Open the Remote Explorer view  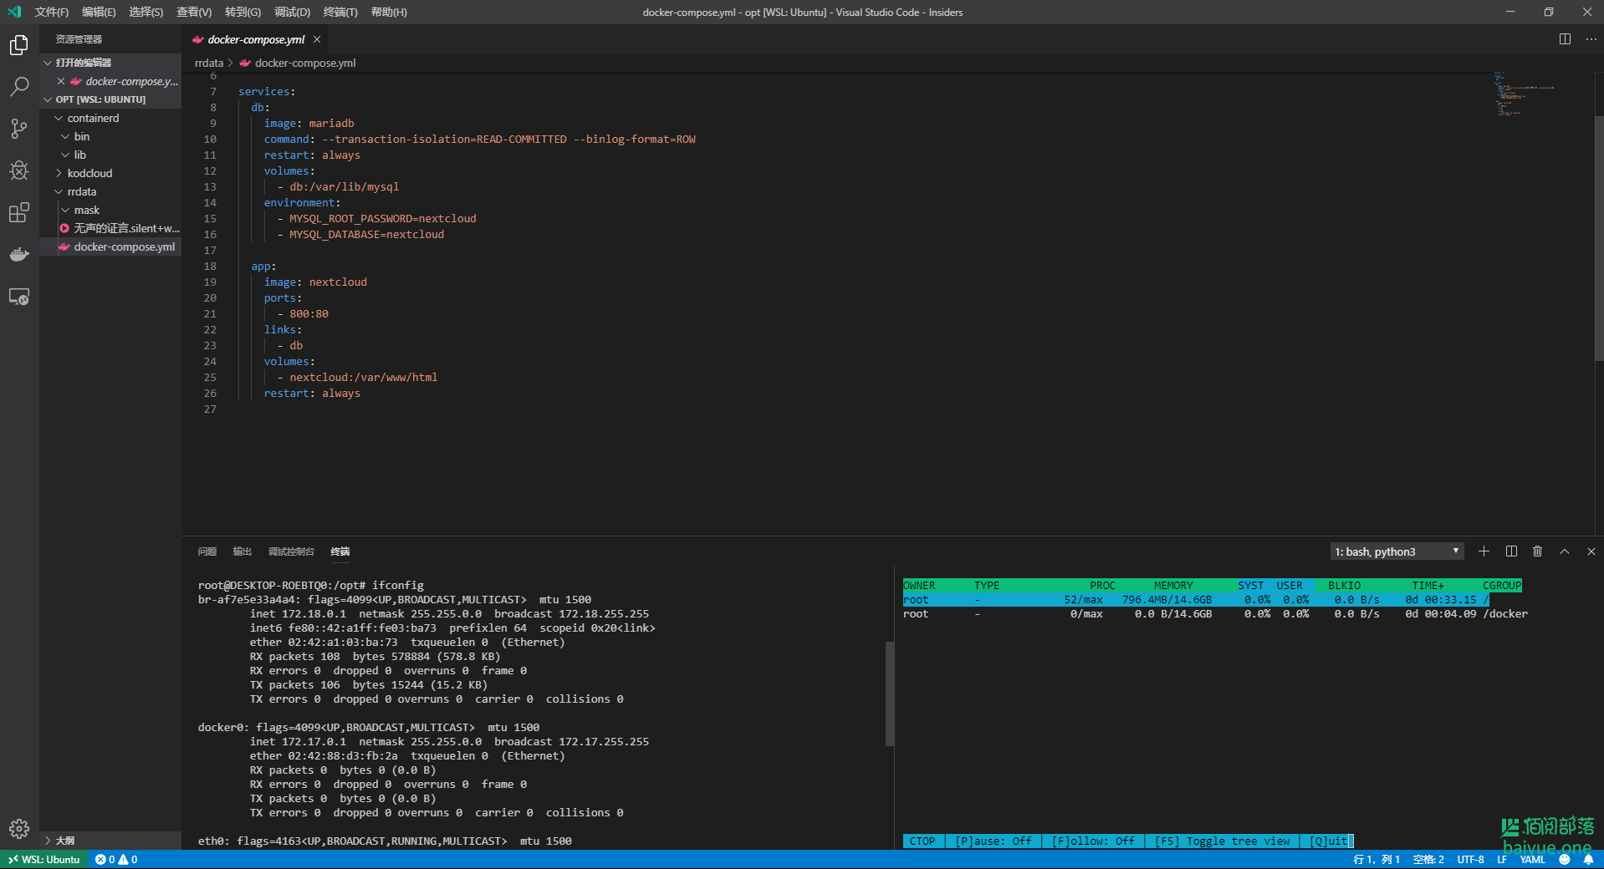tap(19, 297)
